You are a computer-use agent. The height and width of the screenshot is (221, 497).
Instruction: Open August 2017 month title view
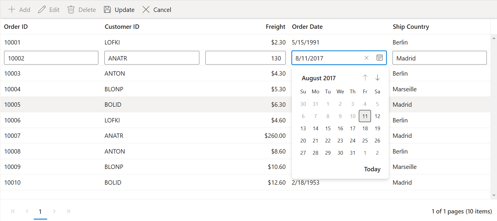pos(319,78)
